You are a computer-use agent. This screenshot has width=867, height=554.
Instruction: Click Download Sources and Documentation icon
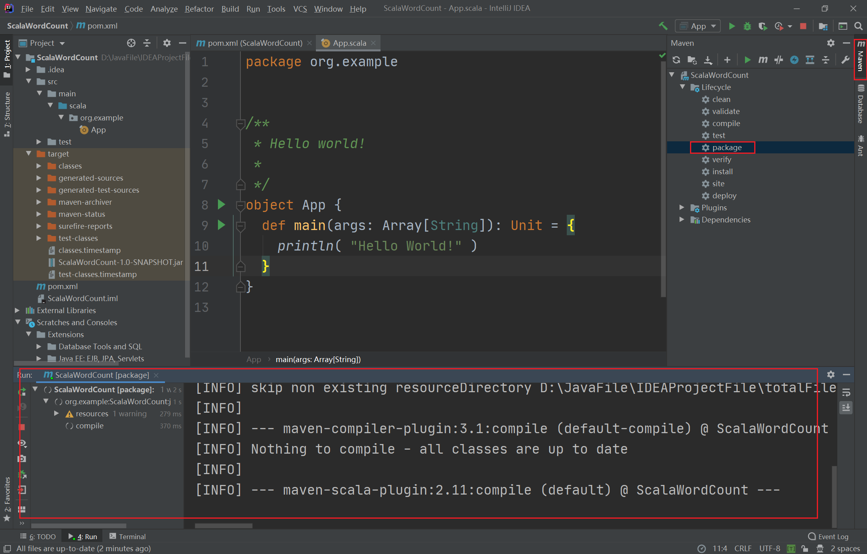point(708,60)
